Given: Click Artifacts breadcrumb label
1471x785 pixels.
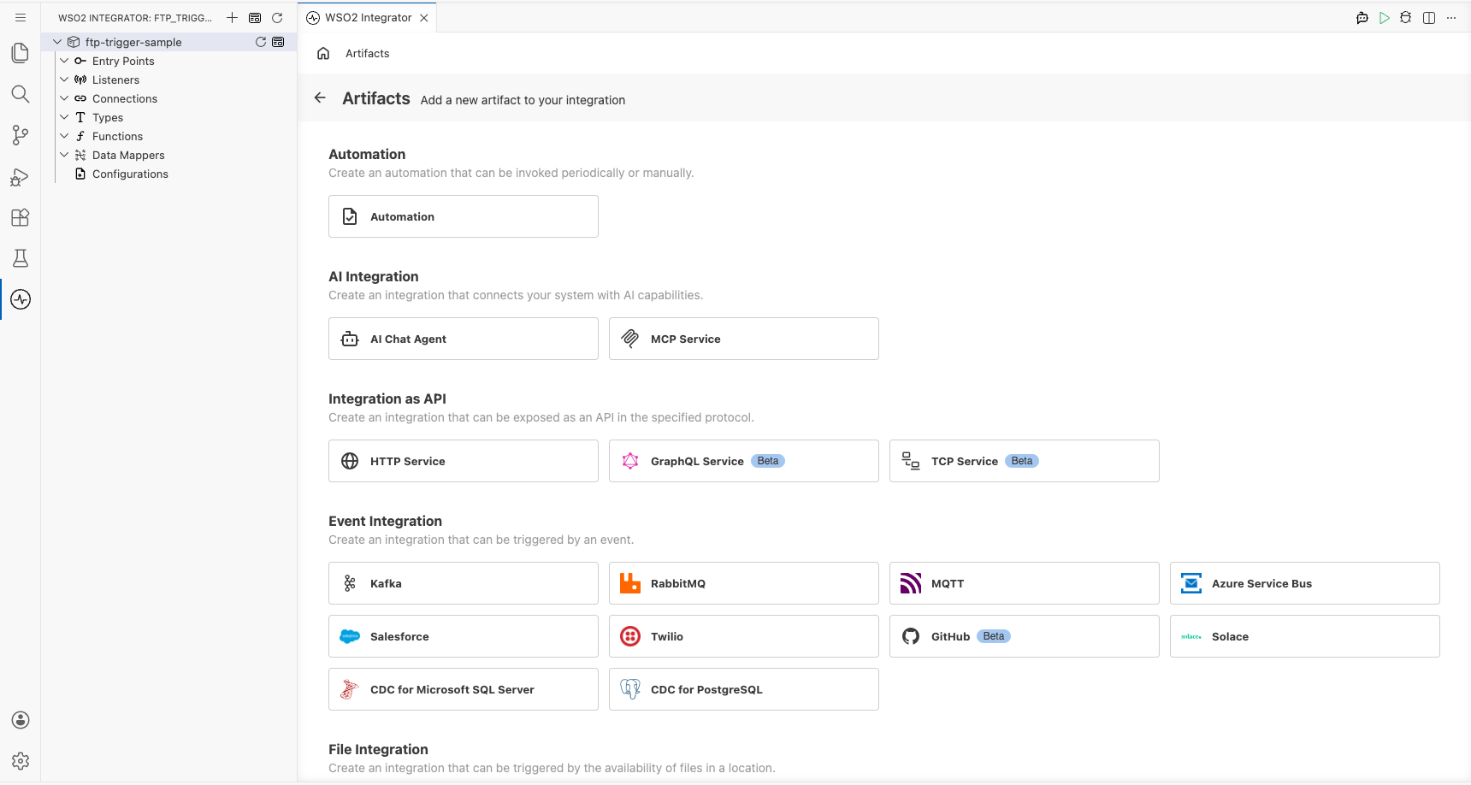Looking at the screenshot, I should point(368,53).
